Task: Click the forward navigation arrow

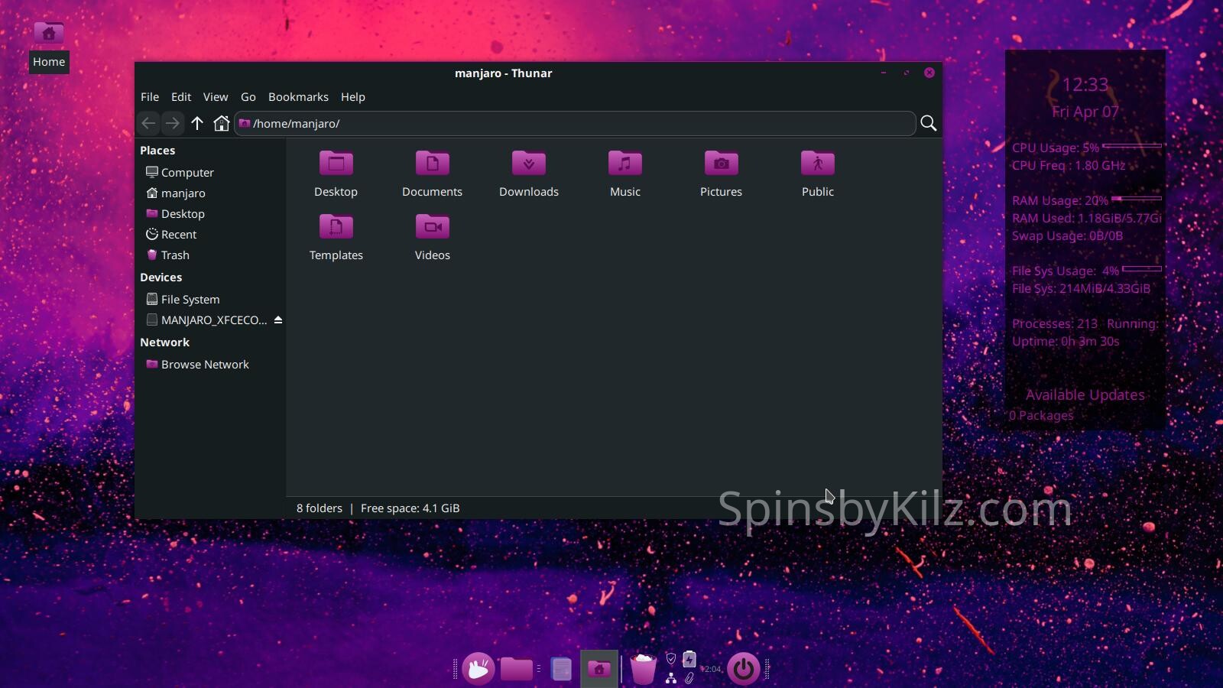Action: point(173,123)
